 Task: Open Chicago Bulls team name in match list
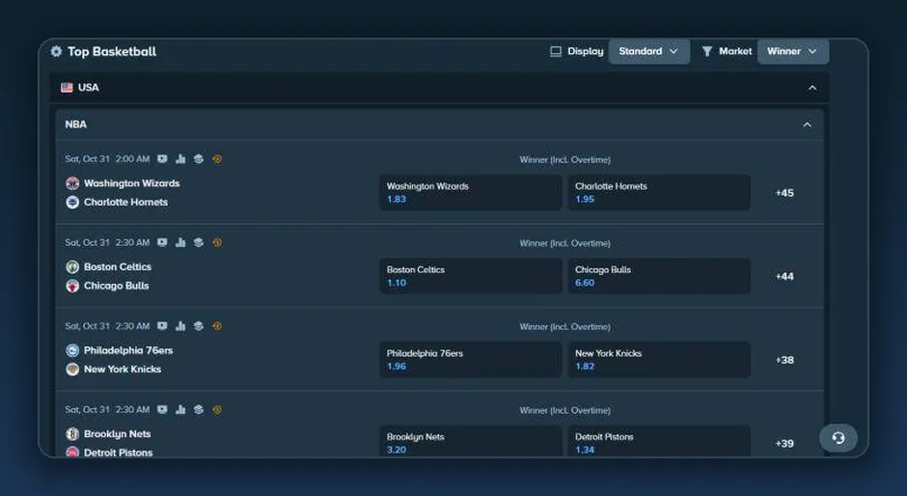click(x=116, y=286)
